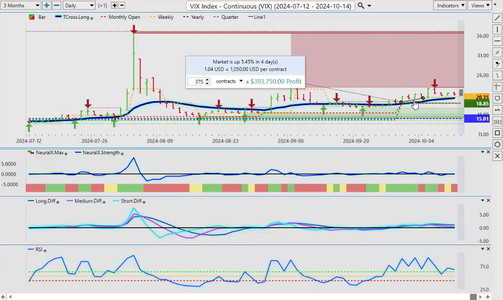Click the Quarter legend entry
This screenshot has height=300, width=503.
[226, 17]
